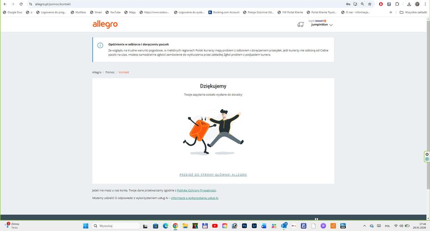Image resolution: width=430 pixels, height=231 pixels.
Task: Click the address bar URL allegro.pl/pomoc/kontakt
Action: click(53, 4)
